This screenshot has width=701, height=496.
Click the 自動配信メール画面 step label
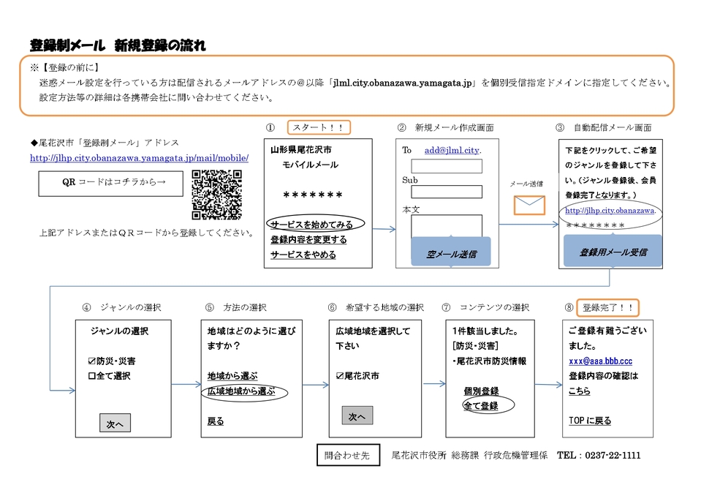click(x=613, y=127)
